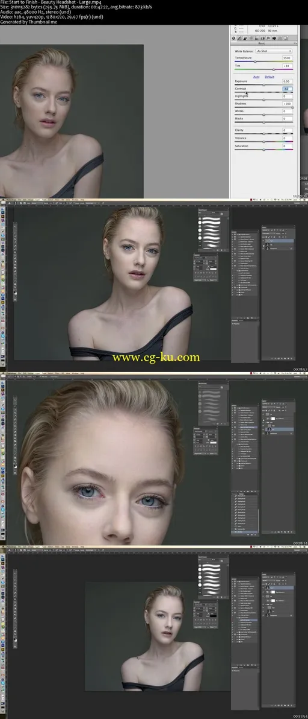Click the 'ISO 200' readout text
308x719 pixels.
260,31
